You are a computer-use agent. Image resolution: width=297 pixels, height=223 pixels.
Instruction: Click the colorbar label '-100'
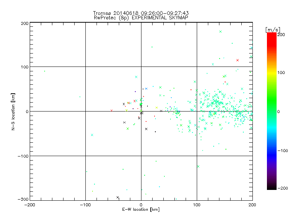click(x=283, y=151)
